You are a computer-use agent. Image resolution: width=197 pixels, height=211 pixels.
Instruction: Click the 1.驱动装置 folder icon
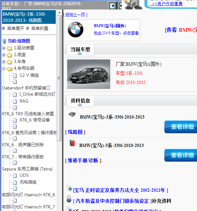[9, 48]
